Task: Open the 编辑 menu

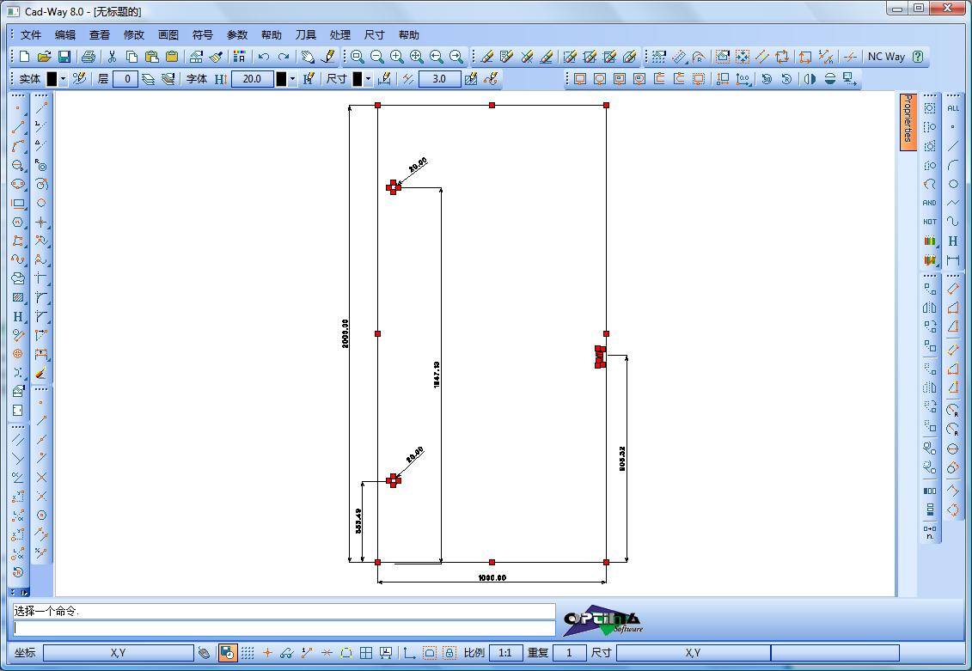Action: point(65,35)
